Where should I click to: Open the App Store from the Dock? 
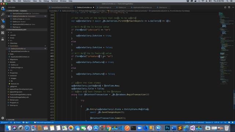pos(96,128)
